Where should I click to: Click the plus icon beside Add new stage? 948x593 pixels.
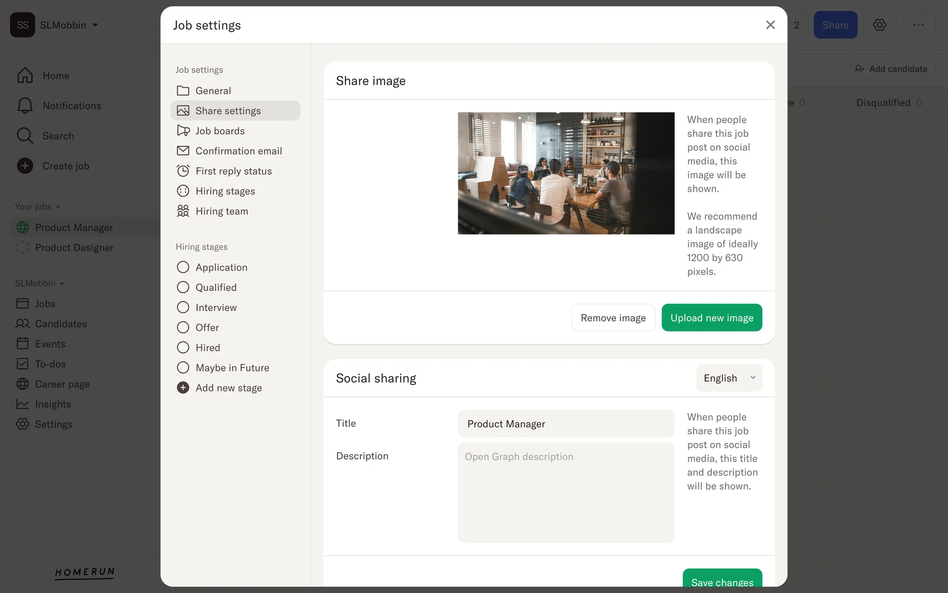tap(183, 388)
